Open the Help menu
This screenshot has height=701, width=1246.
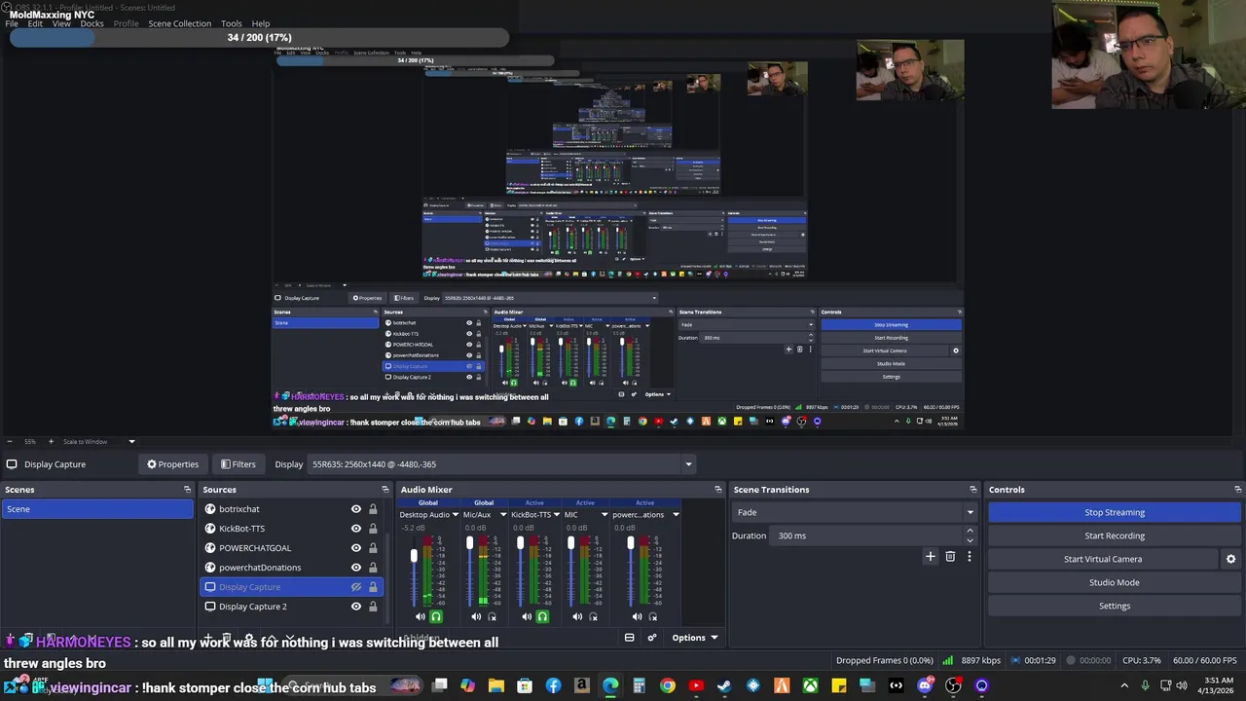click(x=261, y=23)
